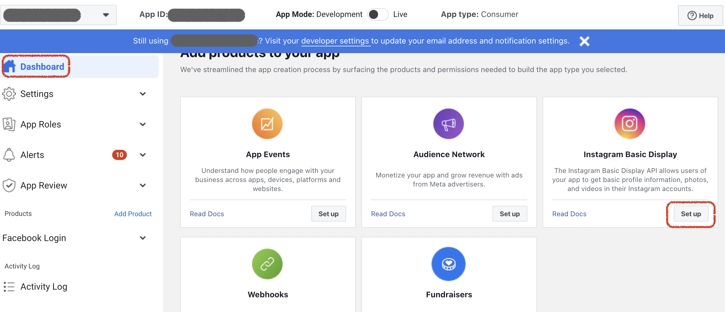Viewport: 725px width, 312px height.
Task: Click the Webhooks link icon
Action: (x=267, y=264)
